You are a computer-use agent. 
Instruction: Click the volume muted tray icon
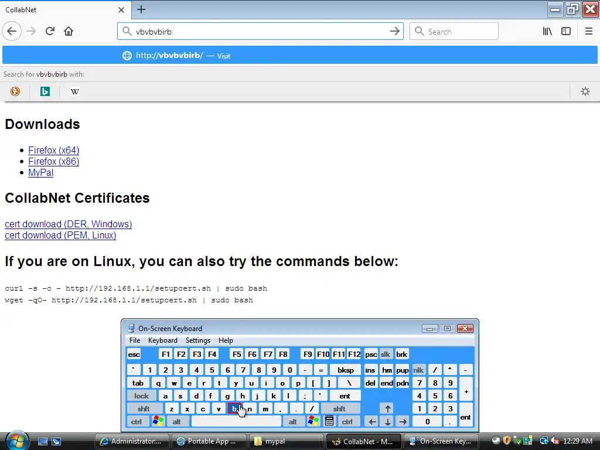(554, 441)
